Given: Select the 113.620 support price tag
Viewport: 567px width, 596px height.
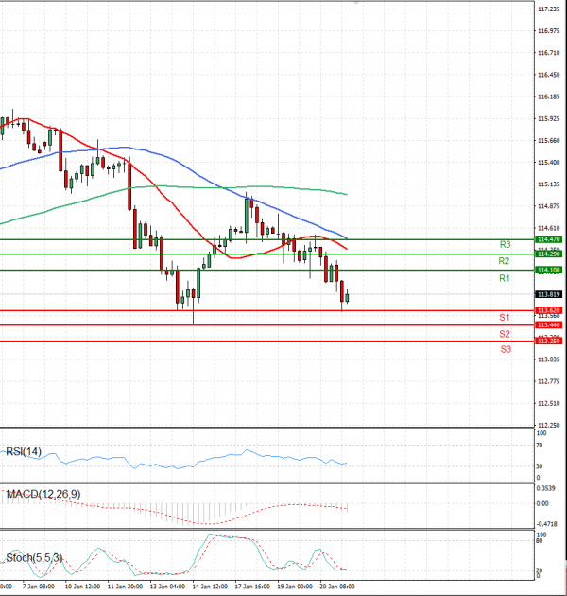Looking at the screenshot, I should (x=548, y=310).
